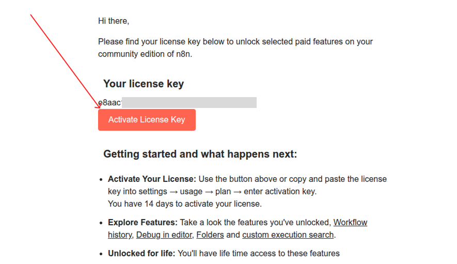
Task: Click the bullet beside Explore Features
Action: (101, 223)
